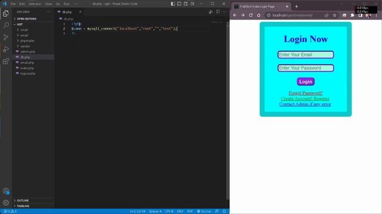Image resolution: width=382 pixels, height=214 pixels.
Task: Open the Run menu
Action: 66,4
